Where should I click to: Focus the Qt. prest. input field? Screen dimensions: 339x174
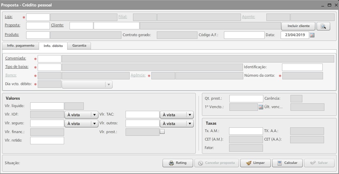(246, 99)
